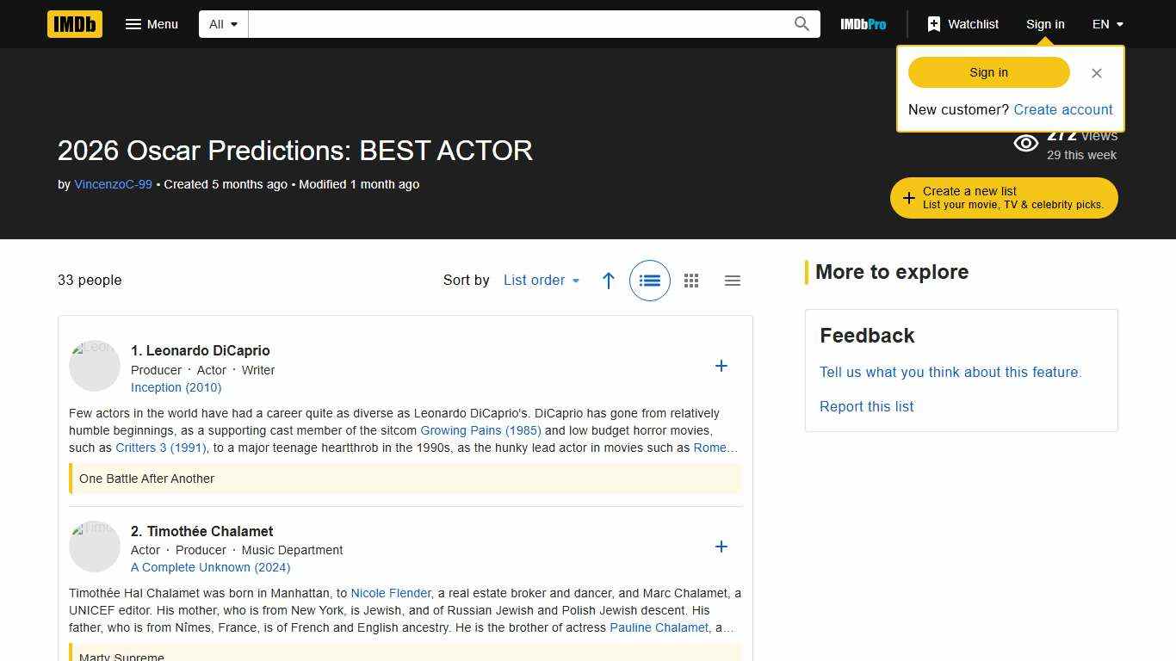This screenshot has width=1176, height=661.
Task: Click the plus icon beside Leonardo DiCaprio
Action: [721, 366]
